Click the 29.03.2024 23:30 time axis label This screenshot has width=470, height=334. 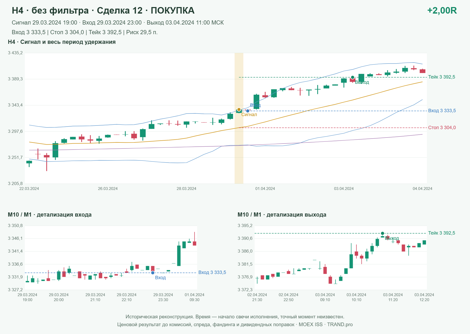163,297
